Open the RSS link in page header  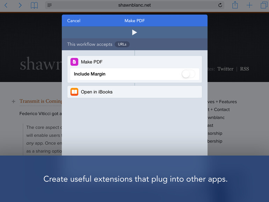[x=245, y=69]
